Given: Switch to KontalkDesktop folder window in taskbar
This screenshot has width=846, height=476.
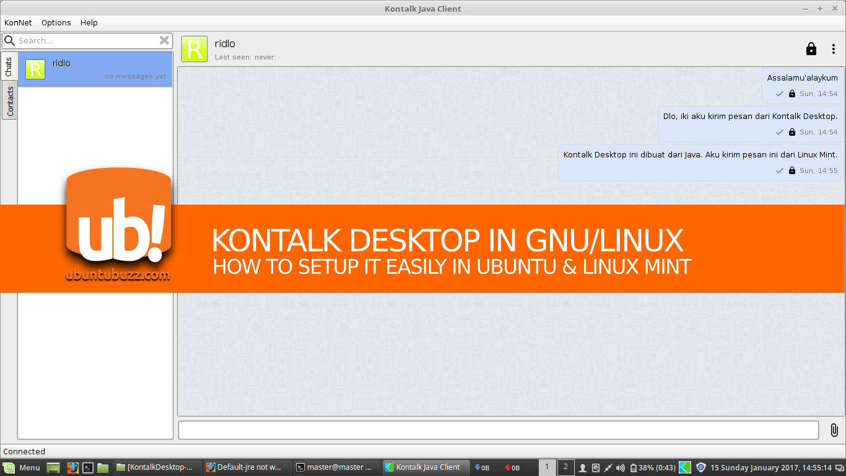Looking at the screenshot, I should click(157, 467).
